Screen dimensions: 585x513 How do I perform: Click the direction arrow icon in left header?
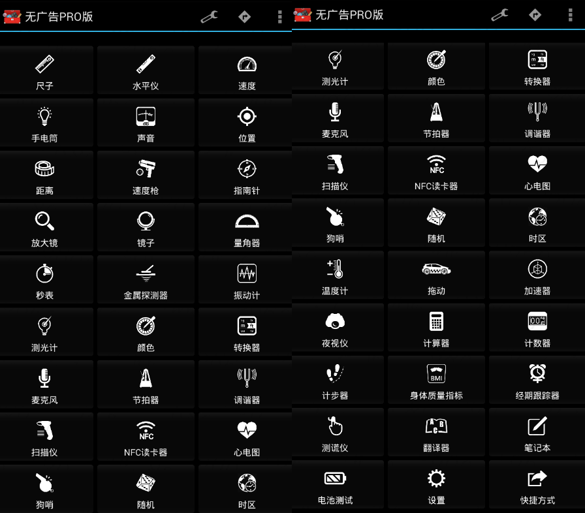pos(244,17)
